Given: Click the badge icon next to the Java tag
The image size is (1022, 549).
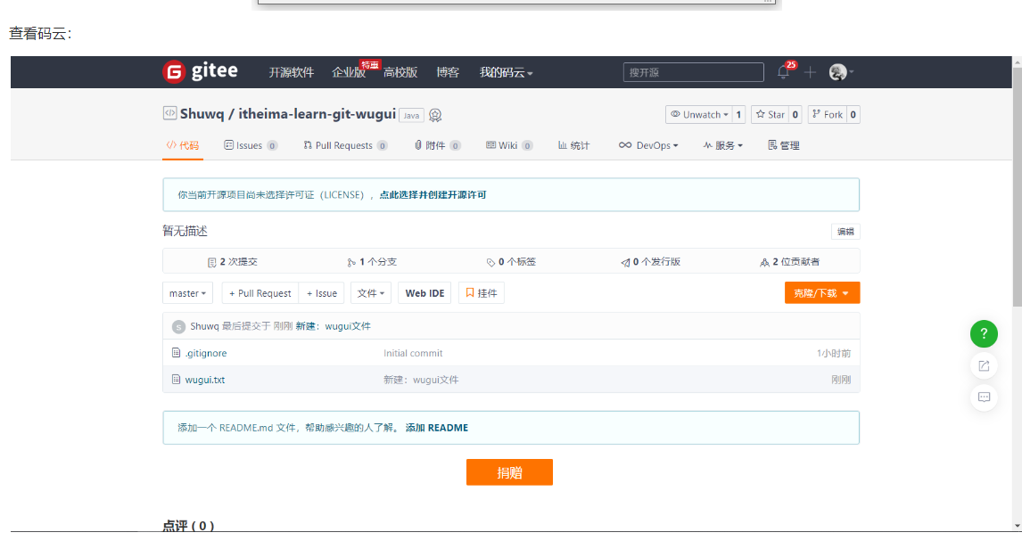Looking at the screenshot, I should 435,115.
